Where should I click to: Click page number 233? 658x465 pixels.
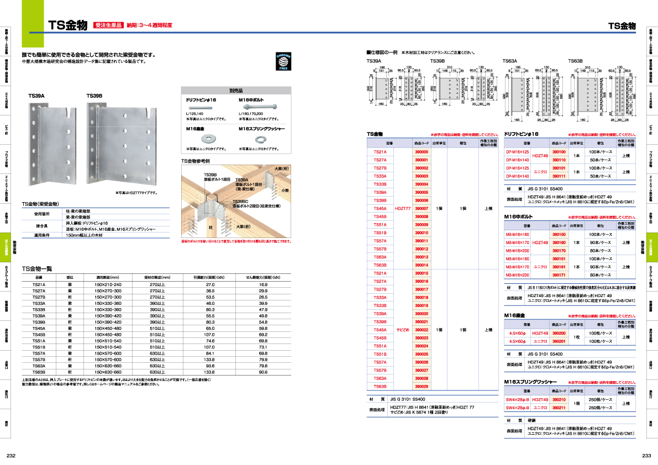click(x=646, y=456)
